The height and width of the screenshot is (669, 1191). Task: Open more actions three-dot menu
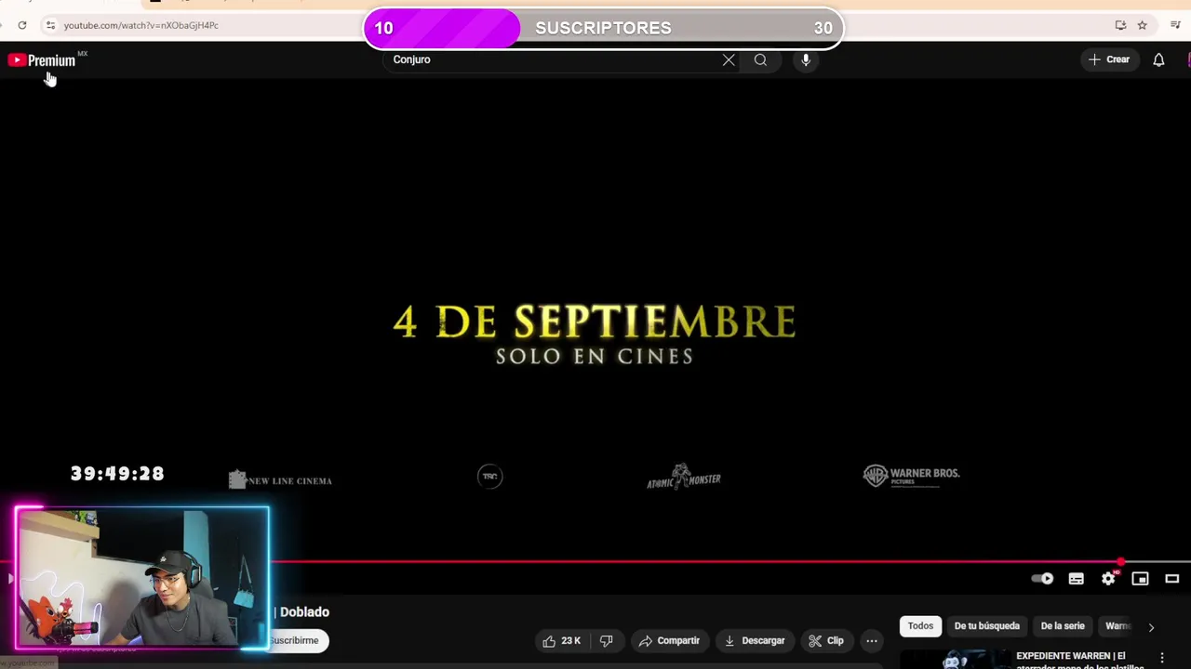pyautogui.click(x=872, y=640)
